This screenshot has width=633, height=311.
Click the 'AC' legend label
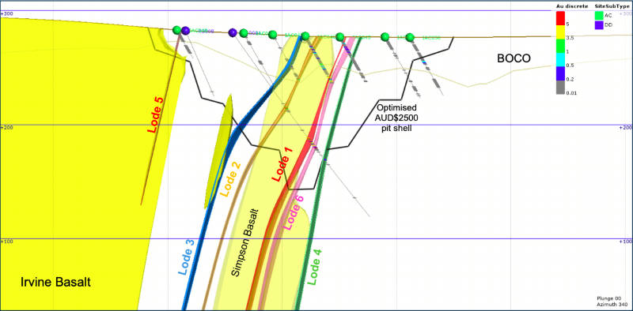pyautogui.click(x=608, y=15)
